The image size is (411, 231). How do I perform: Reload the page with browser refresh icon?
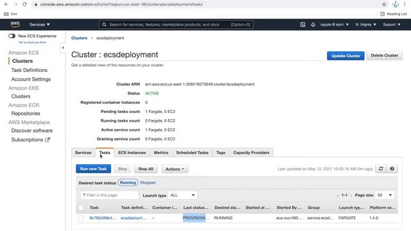24,4
